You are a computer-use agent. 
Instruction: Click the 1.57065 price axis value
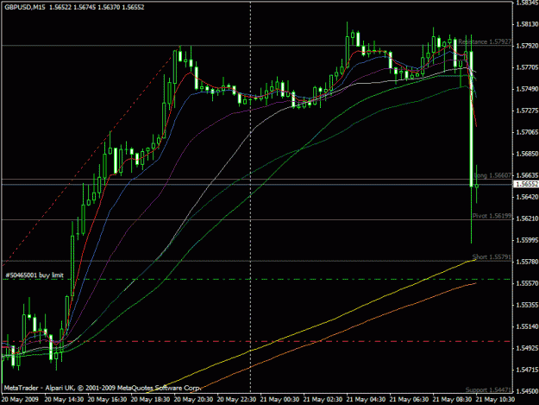527,132
